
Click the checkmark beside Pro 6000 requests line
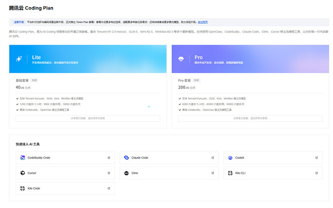coord(180,104)
